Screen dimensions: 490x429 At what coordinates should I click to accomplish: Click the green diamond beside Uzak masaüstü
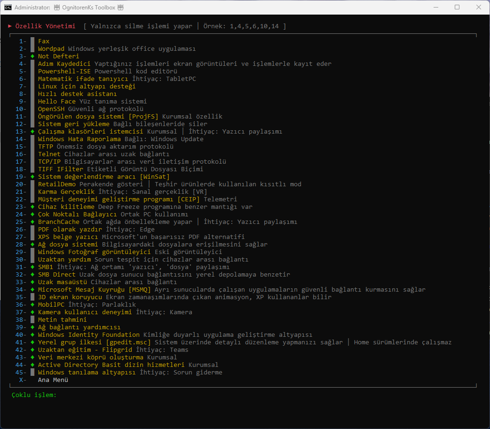[32, 282]
